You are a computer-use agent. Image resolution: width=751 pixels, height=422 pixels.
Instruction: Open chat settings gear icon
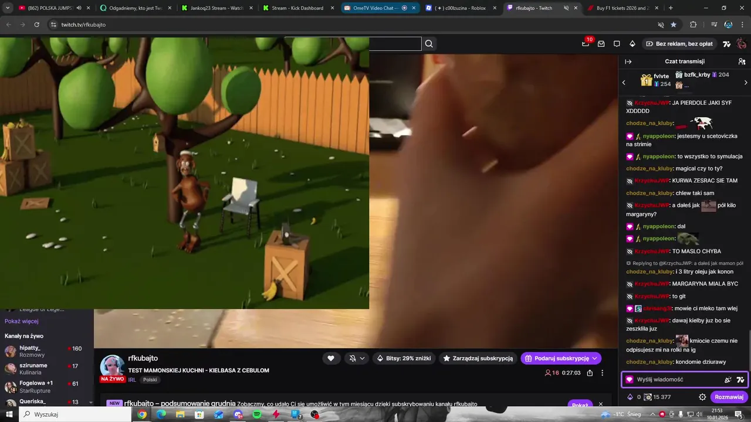tap(702, 397)
